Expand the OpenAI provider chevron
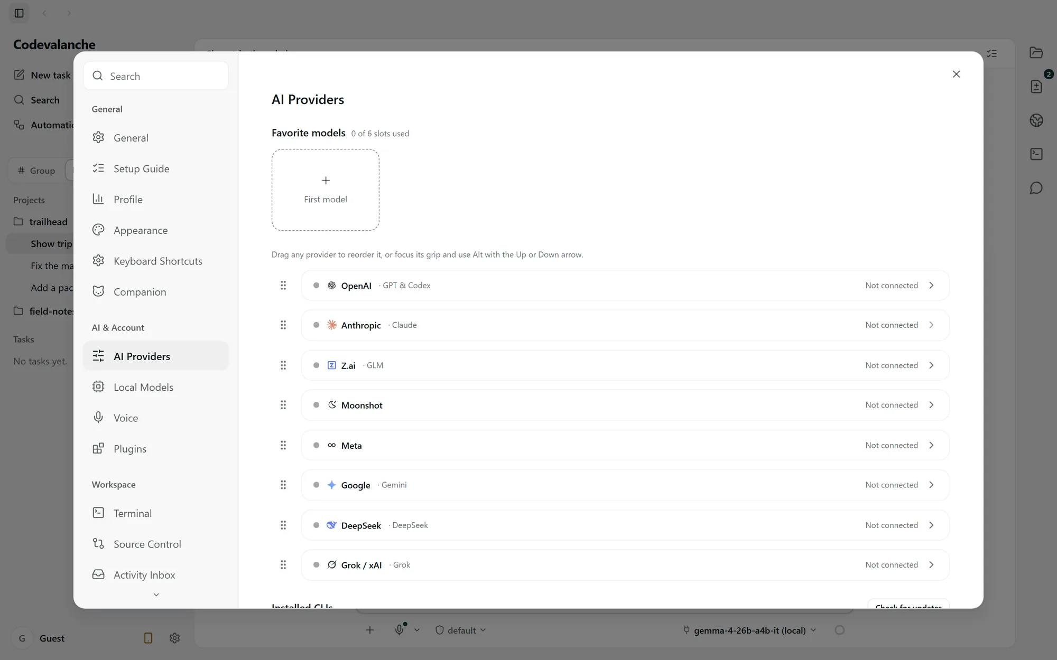 (x=932, y=286)
